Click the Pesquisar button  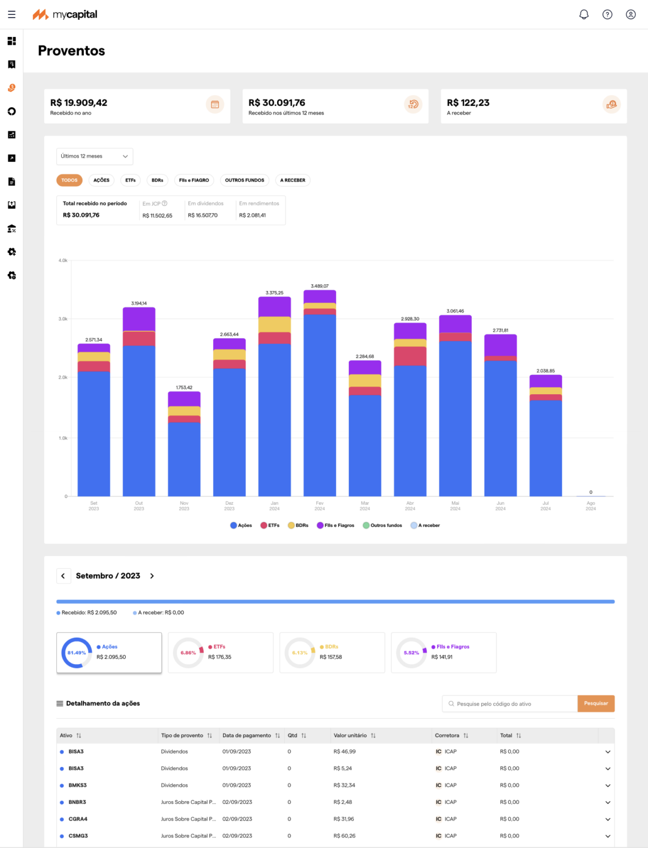coord(596,704)
